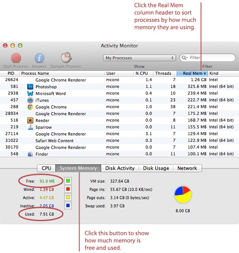
Task: Open the Network tab
Action: coord(187,168)
